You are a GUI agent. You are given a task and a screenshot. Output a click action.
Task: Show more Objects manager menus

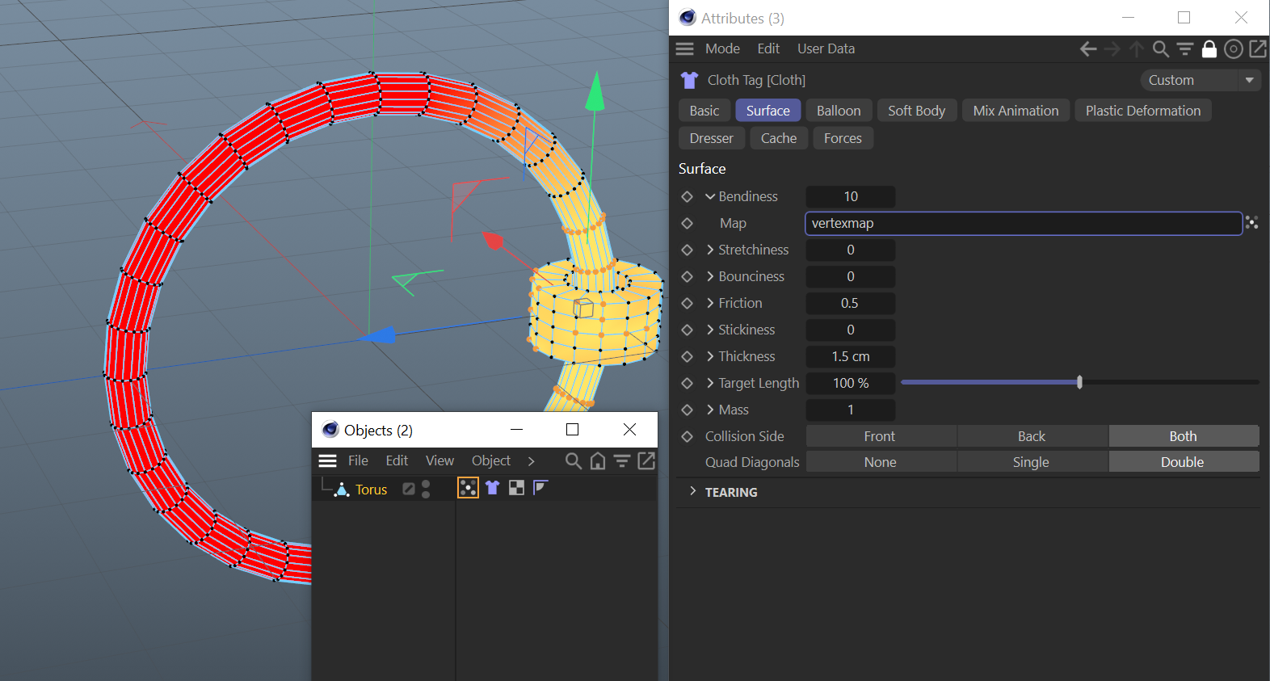(531, 461)
